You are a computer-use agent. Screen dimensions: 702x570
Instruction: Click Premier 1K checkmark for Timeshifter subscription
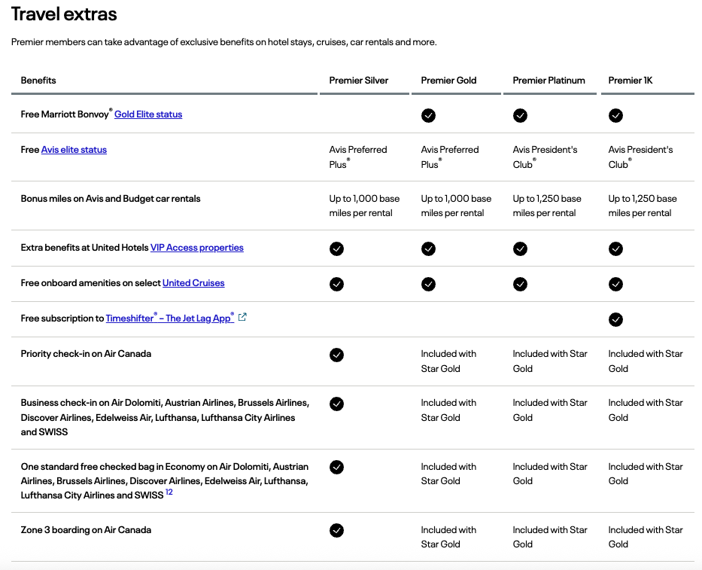(x=615, y=319)
